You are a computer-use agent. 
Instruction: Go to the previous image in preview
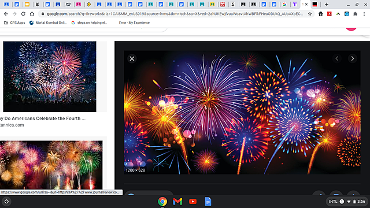337,58
